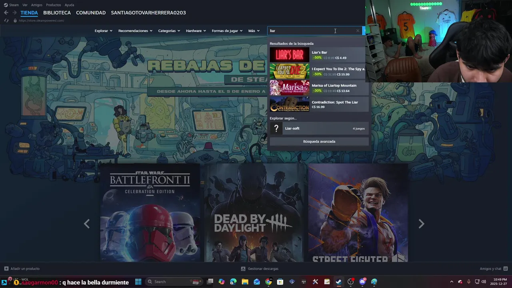Click the OBS icon in the taskbar

click(x=350, y=282)
